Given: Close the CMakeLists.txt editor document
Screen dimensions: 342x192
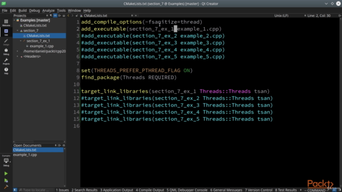Looking at the screenshot, I should point(136,15).
